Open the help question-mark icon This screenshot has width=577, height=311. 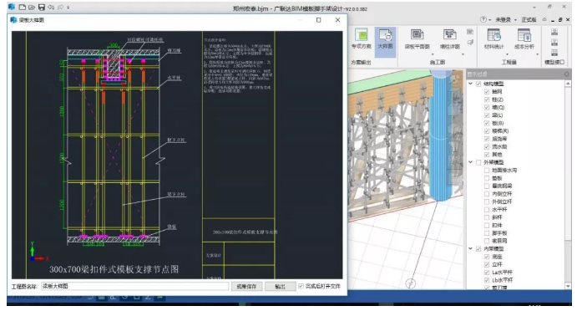(x=483, y=19)
